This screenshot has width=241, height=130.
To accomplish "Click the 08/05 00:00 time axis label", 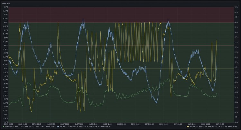I will pos(9,124).
